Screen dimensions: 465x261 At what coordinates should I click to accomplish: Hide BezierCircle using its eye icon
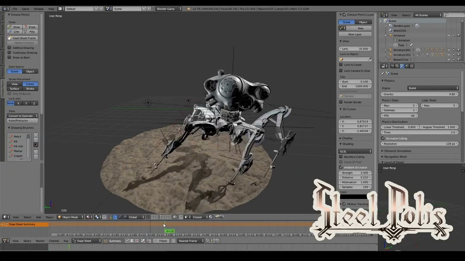point(449,59)
